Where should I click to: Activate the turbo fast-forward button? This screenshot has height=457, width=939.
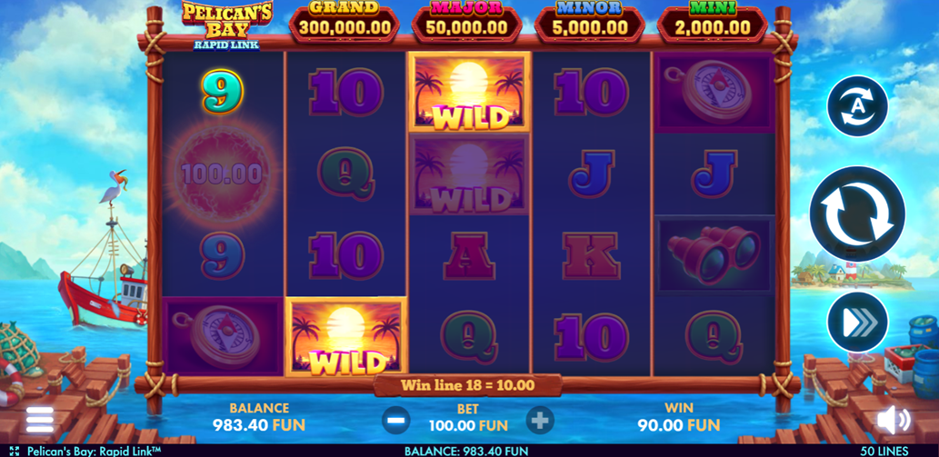(x=857, y=323)
